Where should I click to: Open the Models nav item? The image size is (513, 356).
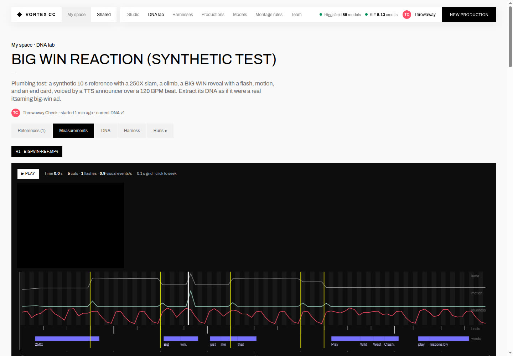click(240, 15)
